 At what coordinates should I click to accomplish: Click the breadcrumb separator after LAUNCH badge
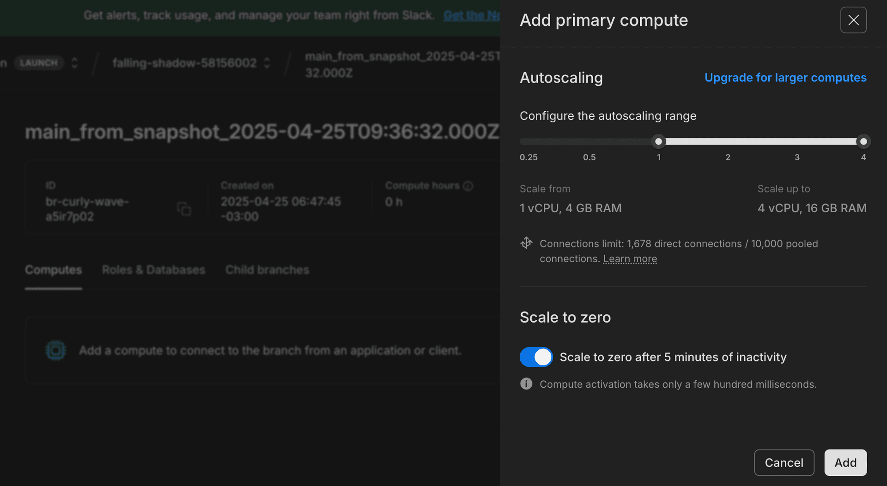point(94,63)
